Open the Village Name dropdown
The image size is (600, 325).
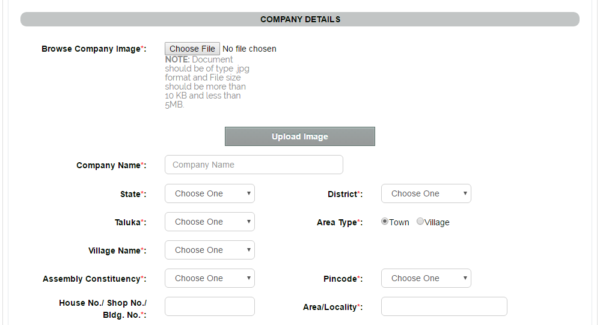coord(209,250)
